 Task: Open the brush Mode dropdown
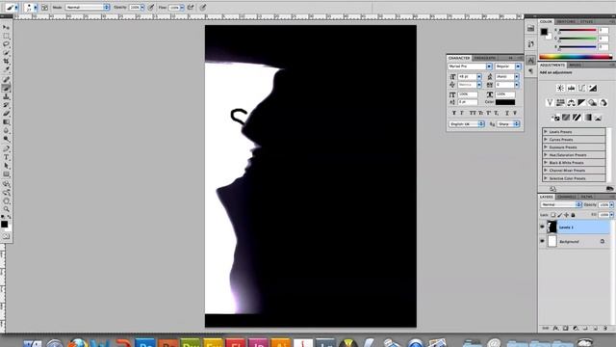pos(88,8)
